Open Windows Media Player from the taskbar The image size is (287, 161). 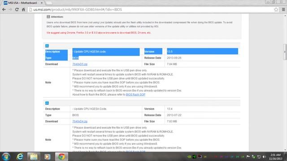pyautogui.click(x=48, y=157)
